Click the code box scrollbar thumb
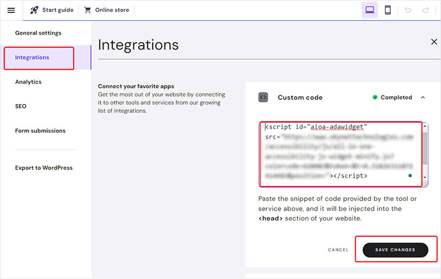 pyautogui.click(x=425, y=148)
